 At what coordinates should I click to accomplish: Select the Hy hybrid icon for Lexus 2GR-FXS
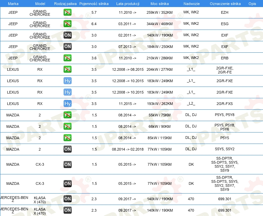[x=68, y=104]
